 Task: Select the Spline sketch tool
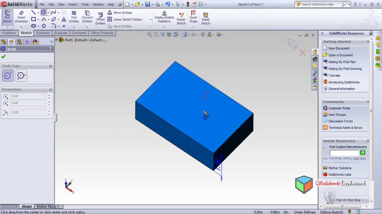coord(53,12)
